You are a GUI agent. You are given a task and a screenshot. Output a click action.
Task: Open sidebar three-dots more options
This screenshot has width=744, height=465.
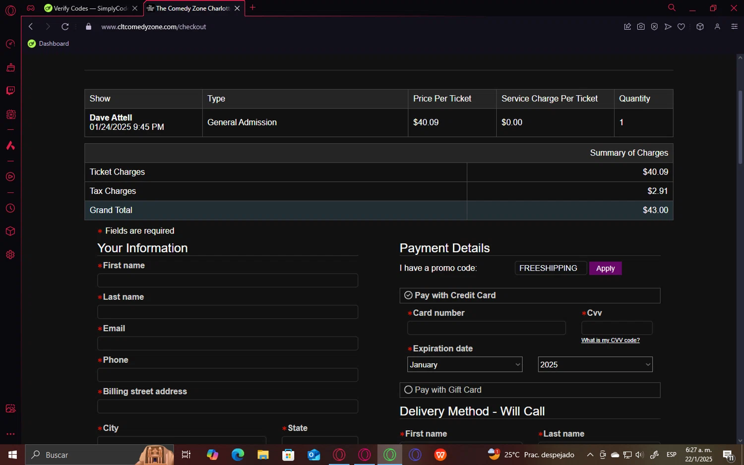tap(10, 434)
